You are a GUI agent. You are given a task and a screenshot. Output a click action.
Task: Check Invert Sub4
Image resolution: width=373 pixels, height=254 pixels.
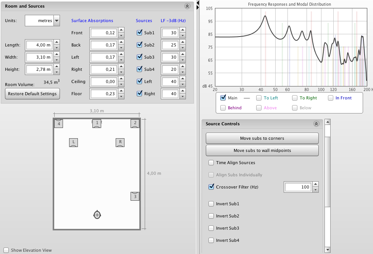[x=211, y=240]
